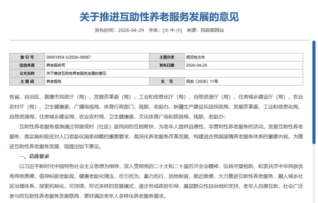318x203 pixels.
Task: Set font size to medium (中)
Action: (172, 30)
